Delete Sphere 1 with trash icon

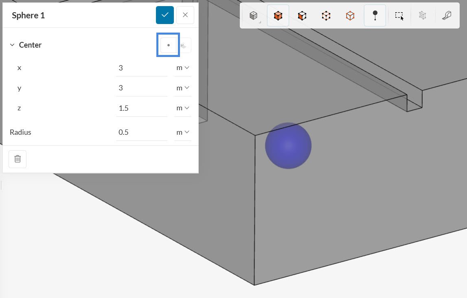tap(18, 159)
